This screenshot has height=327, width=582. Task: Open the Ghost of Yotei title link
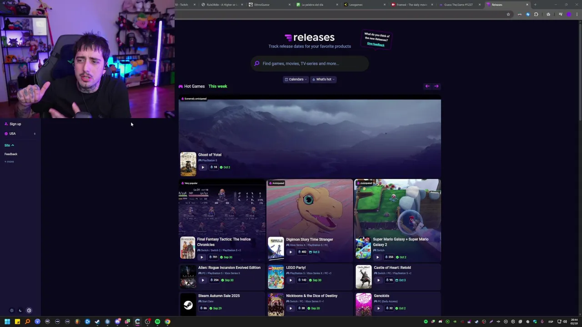(210, 155)
